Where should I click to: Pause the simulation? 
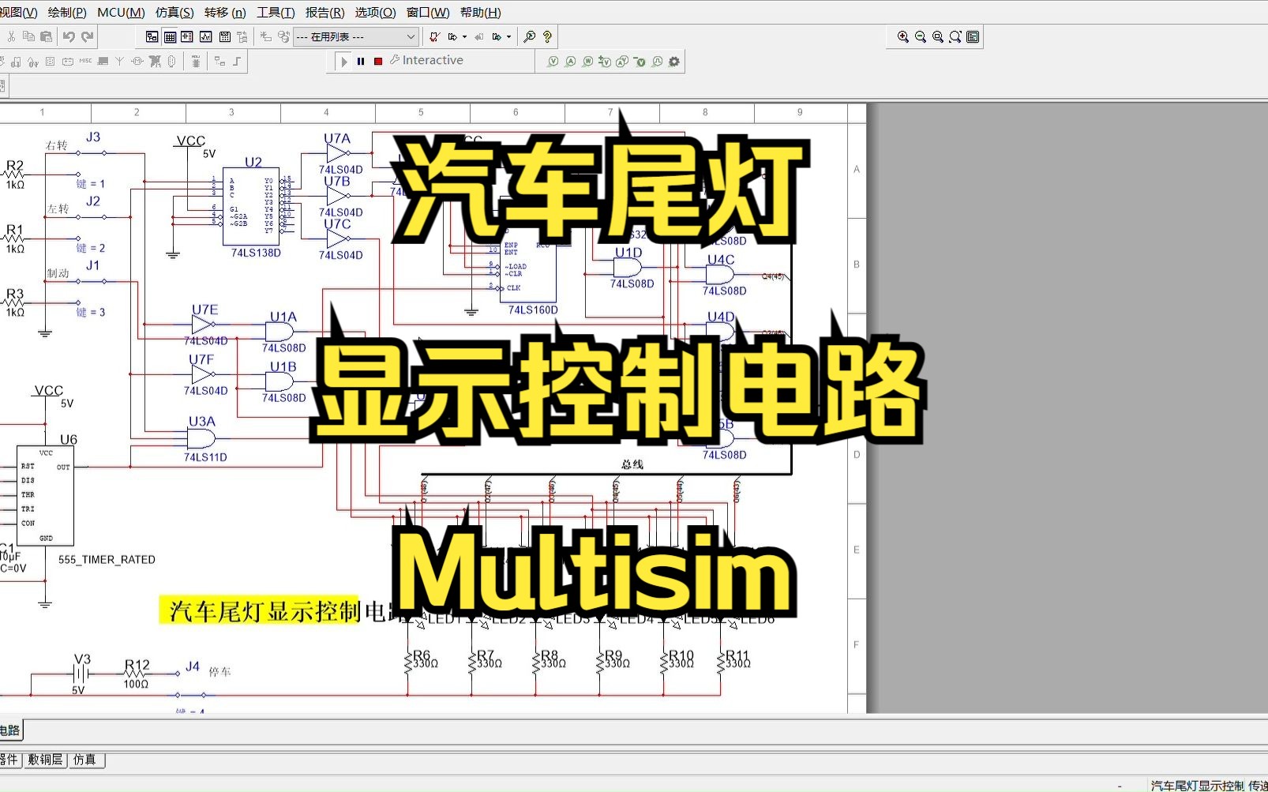(361, 62)
